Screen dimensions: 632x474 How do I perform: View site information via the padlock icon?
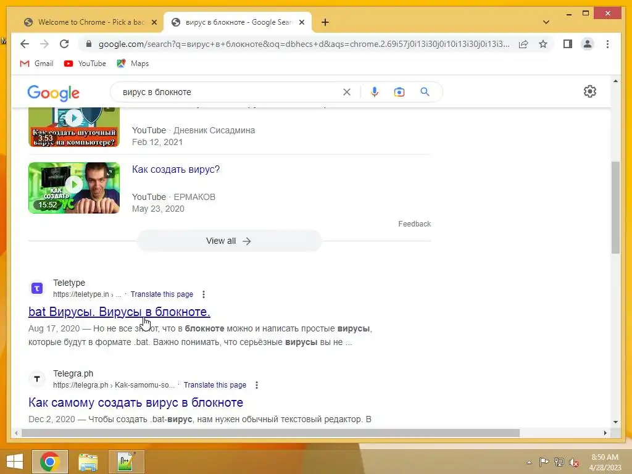(x=89, y=44)
